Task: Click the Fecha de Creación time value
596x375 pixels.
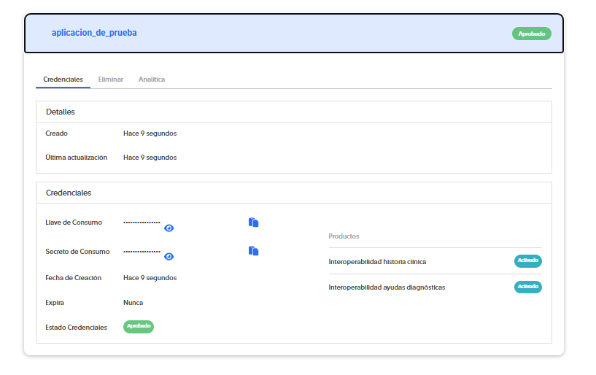Action: tap(150, 278)
